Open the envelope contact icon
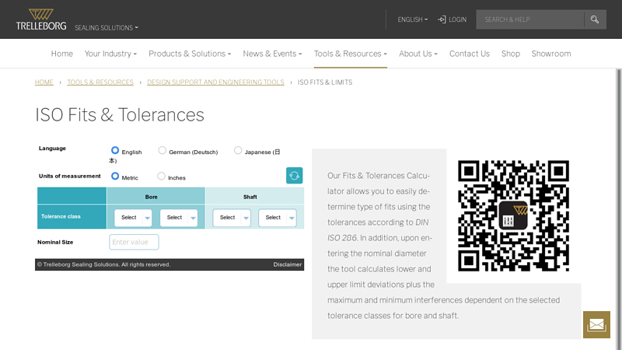622x350 pixels. 596,324
